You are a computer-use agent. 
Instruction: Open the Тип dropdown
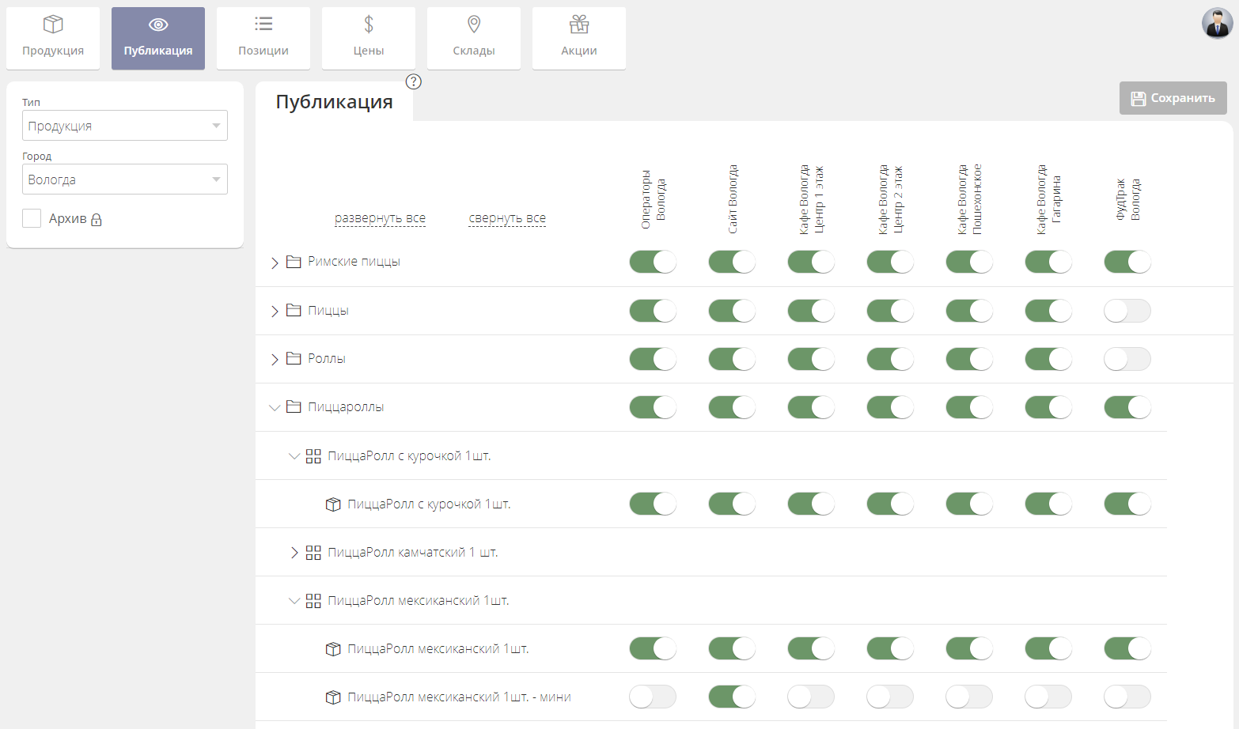click(125, 126)
